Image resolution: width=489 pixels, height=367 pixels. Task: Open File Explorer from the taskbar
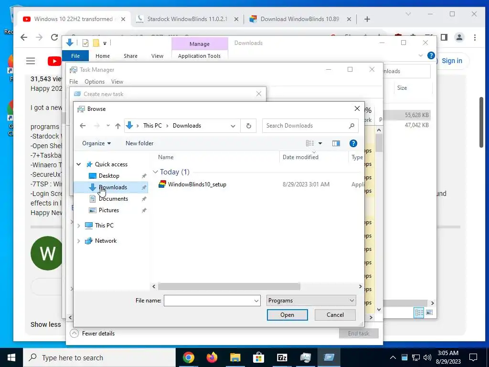pyautogui.click(x=235, y=357)
